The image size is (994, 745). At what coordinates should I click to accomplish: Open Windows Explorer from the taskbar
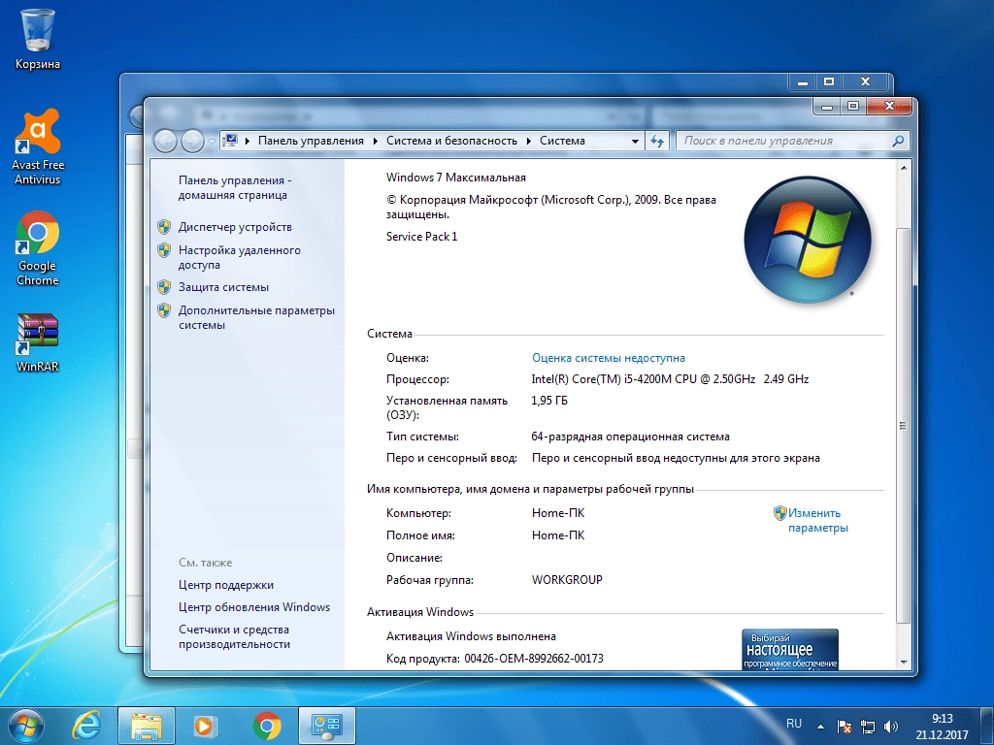pyautogui.click(x=147, y=726)
